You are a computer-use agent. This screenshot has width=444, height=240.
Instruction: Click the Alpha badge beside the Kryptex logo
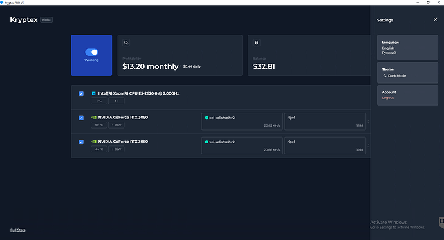tap(46, 20)
